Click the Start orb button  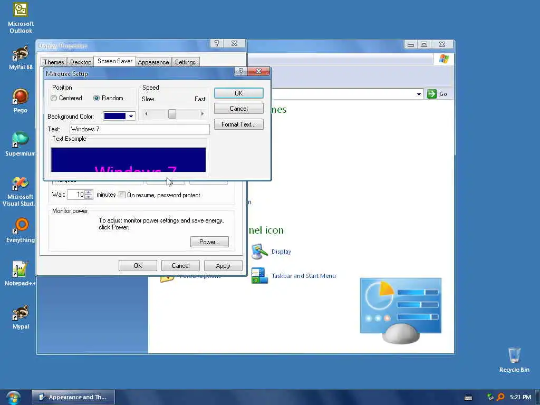[x=13, y=398]
